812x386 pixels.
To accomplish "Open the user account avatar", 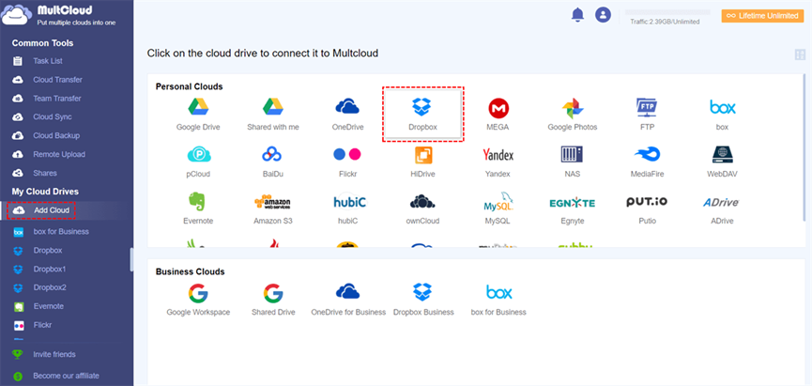I will click(603, 15).
